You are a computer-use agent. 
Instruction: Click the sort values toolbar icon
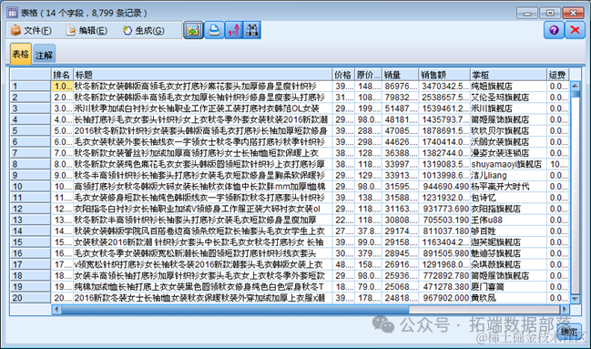(x=233, y=30)
